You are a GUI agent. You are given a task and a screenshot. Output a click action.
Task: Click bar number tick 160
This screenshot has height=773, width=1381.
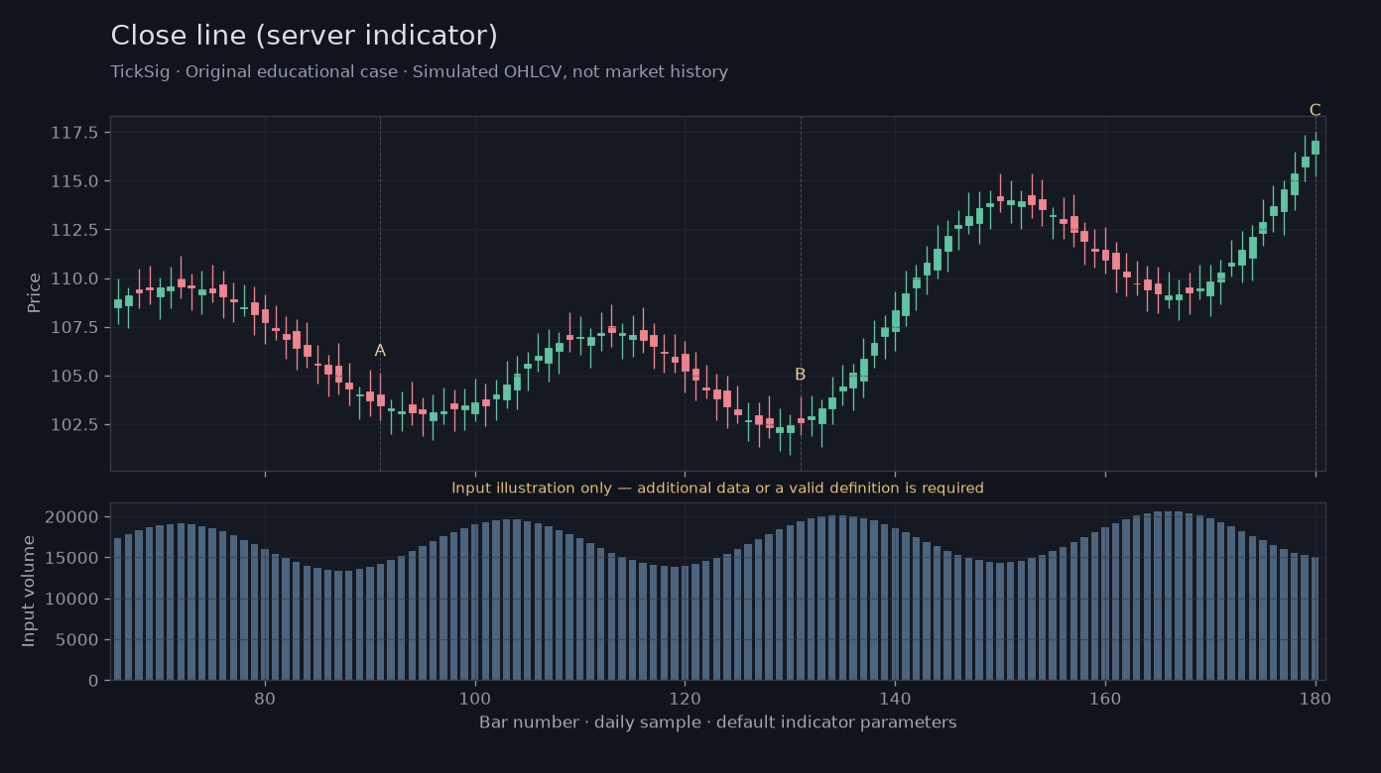[x=1105, y=697]
